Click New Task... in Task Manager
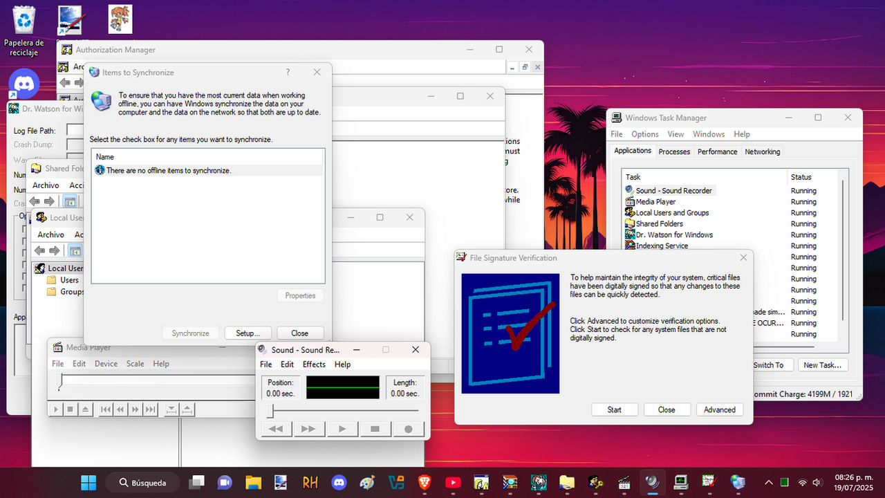Screen dimensions: 885x498 [x=822, y=365]
